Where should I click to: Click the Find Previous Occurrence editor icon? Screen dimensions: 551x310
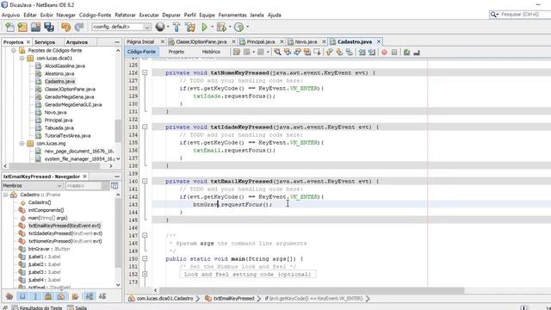(x=288, y=52)
